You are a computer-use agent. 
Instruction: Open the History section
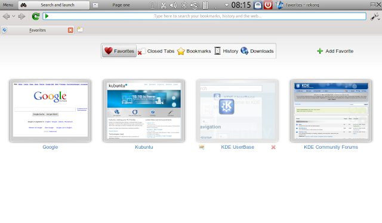pyautogui.click(x=226, y=51)
